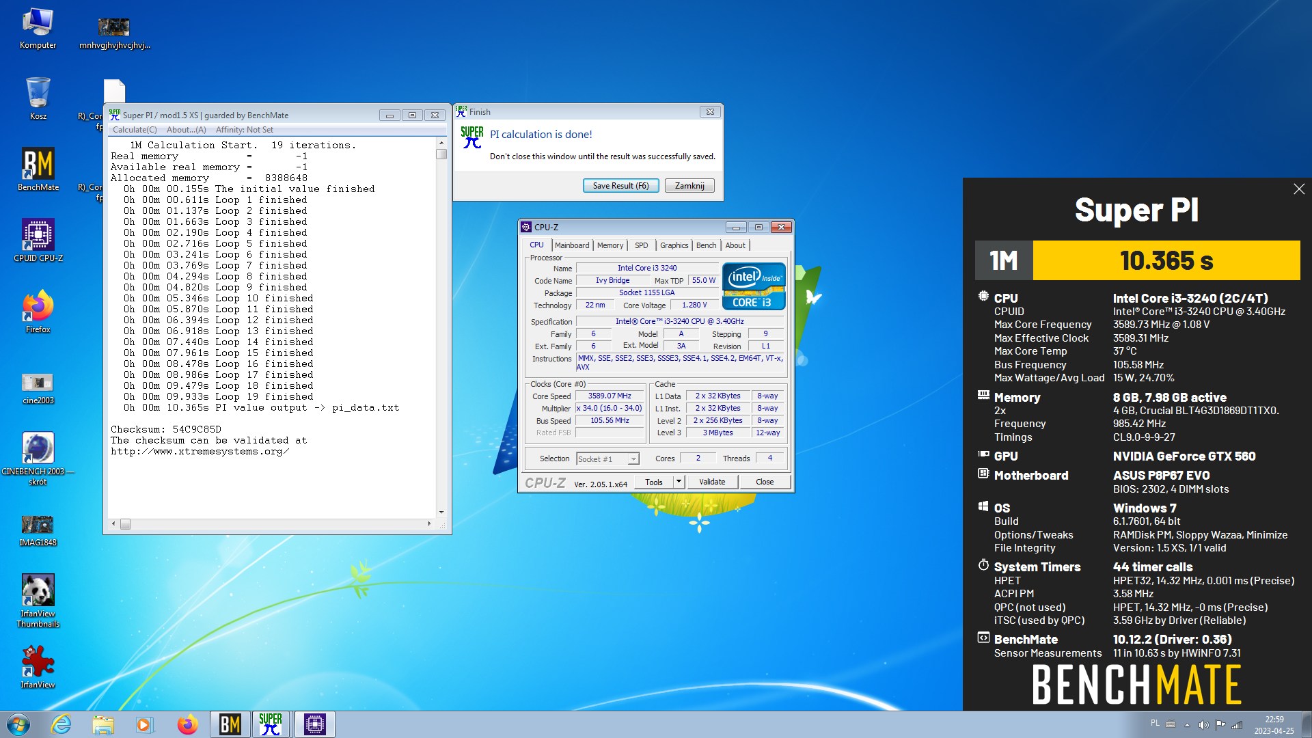This screenshot has height=738, width=1312.
Task: Click the Tools button in CPU-Z
Action: tap(654, 482)
